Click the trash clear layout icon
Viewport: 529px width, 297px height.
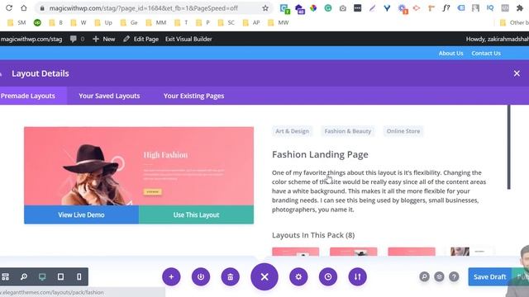231,277
